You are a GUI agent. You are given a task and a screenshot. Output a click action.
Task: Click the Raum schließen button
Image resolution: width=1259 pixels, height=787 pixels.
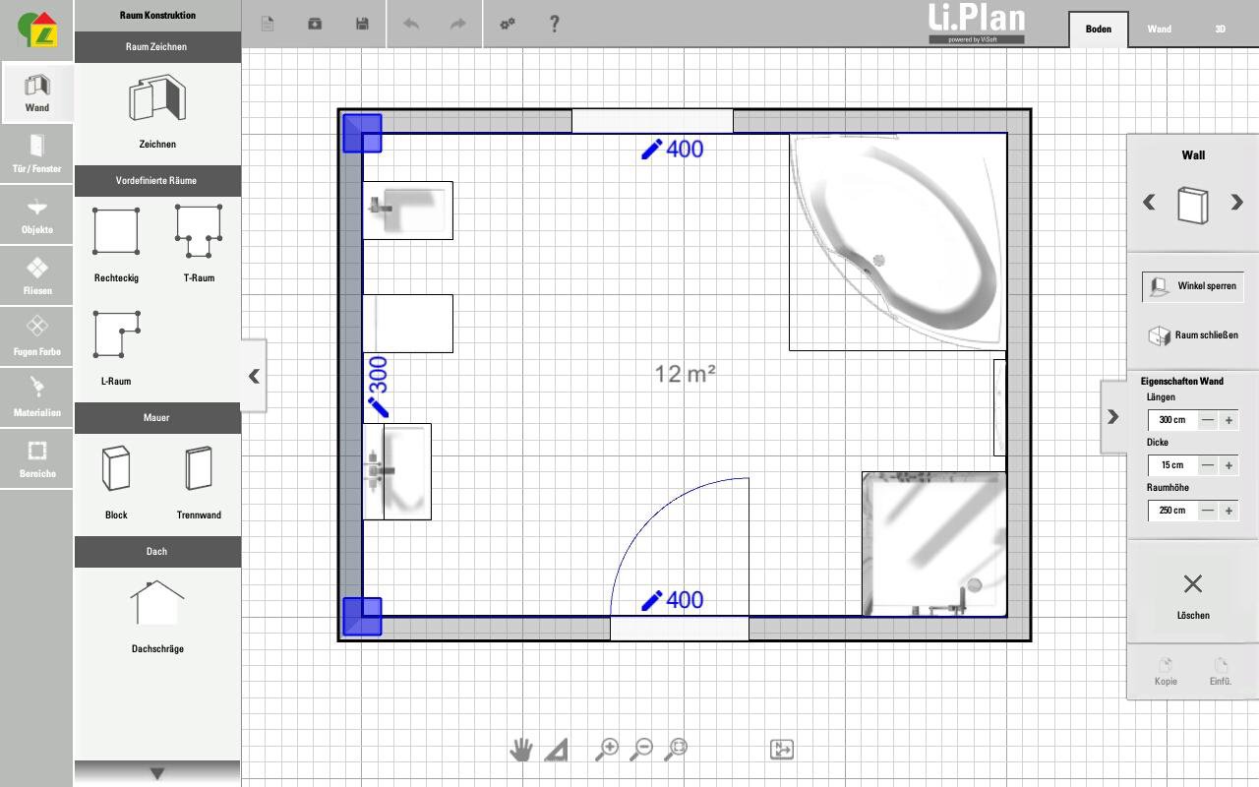tap(1192, 335)
